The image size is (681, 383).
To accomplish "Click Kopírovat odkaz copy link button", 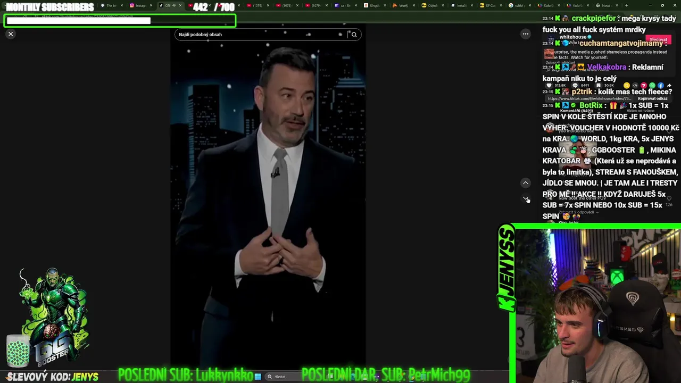I will [653, 98].
